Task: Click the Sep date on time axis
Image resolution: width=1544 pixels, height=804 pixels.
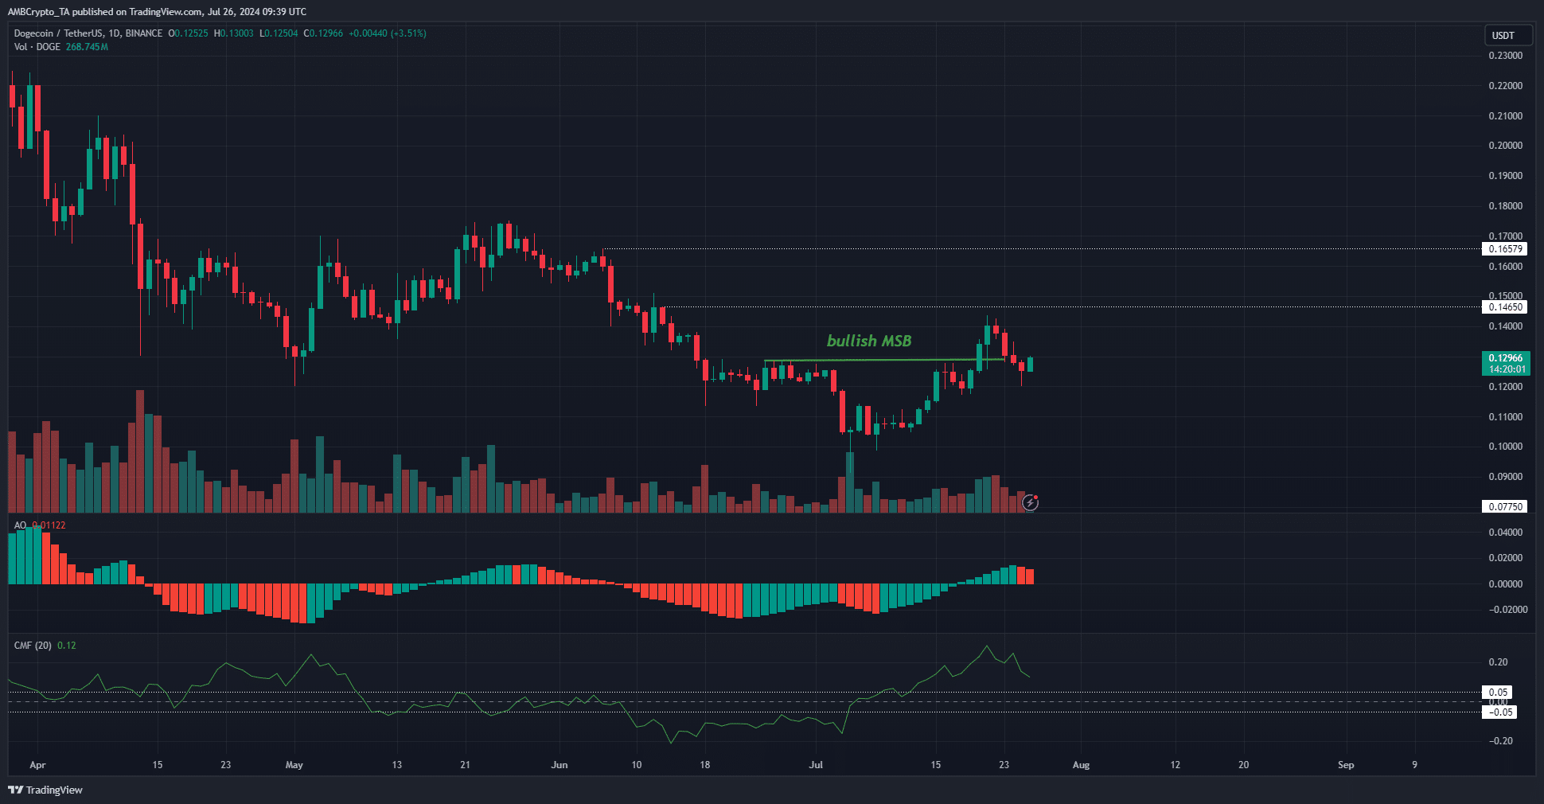Action: [1346, 765]
